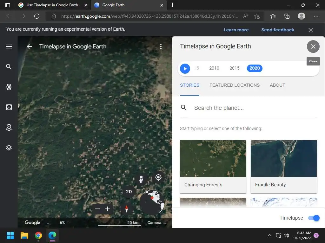Click the mini globe overview

tap(152, 202)
